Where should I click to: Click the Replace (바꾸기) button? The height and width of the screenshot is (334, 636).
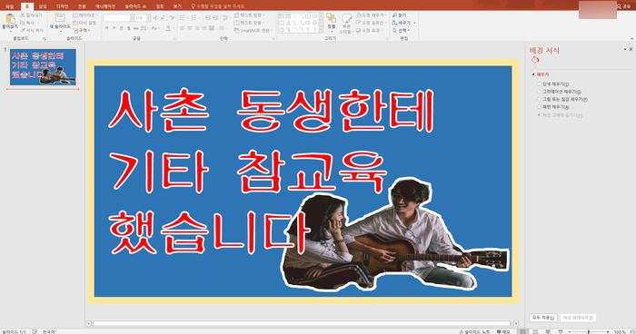point(403,23)
